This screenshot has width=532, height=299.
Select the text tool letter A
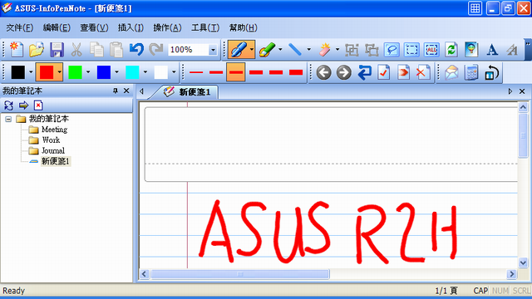[492, 50]
